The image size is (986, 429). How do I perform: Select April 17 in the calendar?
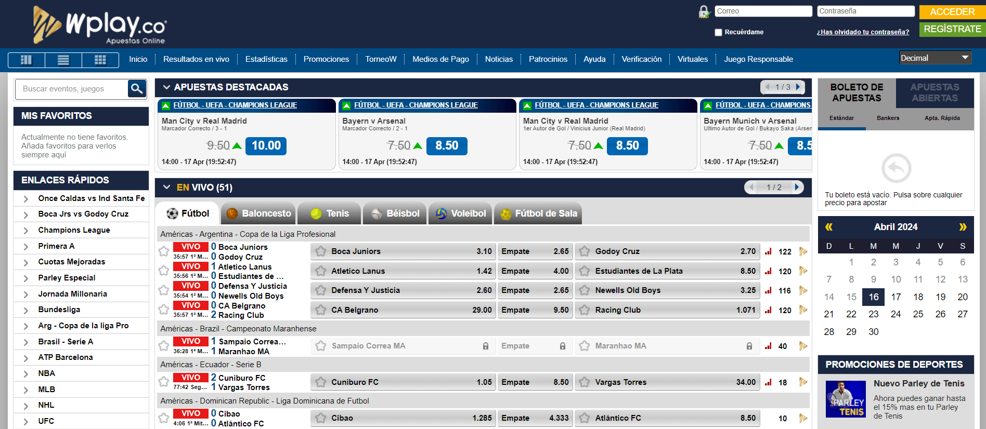coord(896,297)
